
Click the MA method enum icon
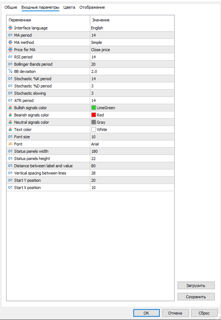(x=10, y=42)
